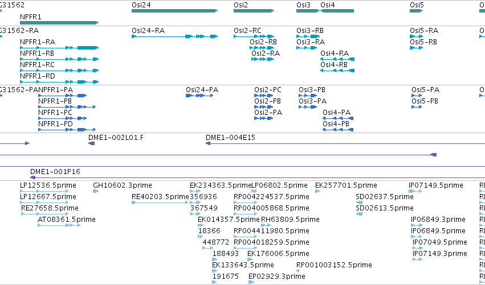Select clone DME1-004E15 arrow
This screenshot has width=485, height=285.
pos(345,143)
